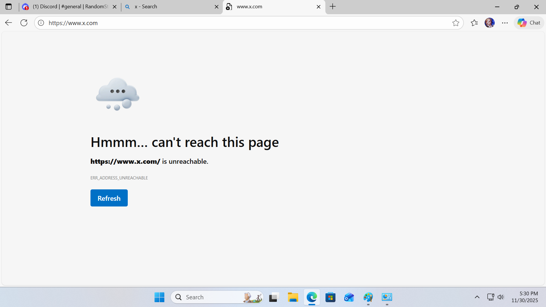Screen dimensions: 546x307
Task: Restore down the browser window
Action: [517, 7]
